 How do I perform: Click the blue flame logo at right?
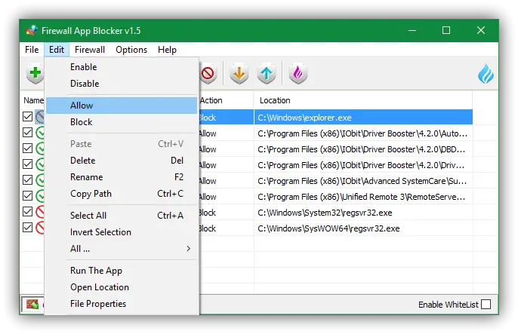point(486,74)
